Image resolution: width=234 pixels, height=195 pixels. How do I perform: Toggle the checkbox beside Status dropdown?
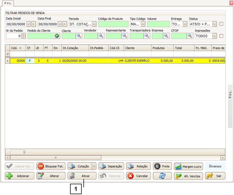click(221, 24)
